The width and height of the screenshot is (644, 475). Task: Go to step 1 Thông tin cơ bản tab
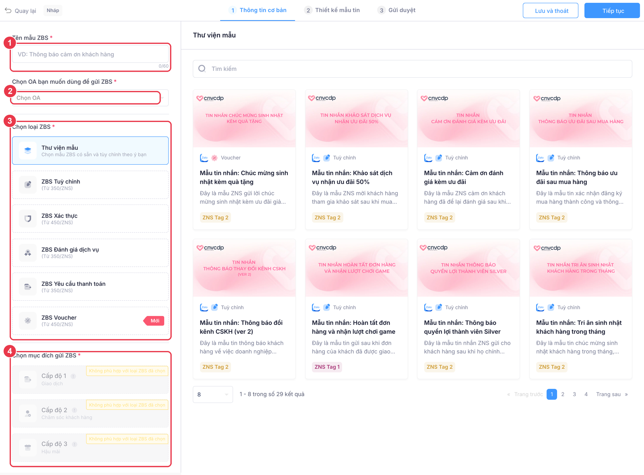[258, 10]
